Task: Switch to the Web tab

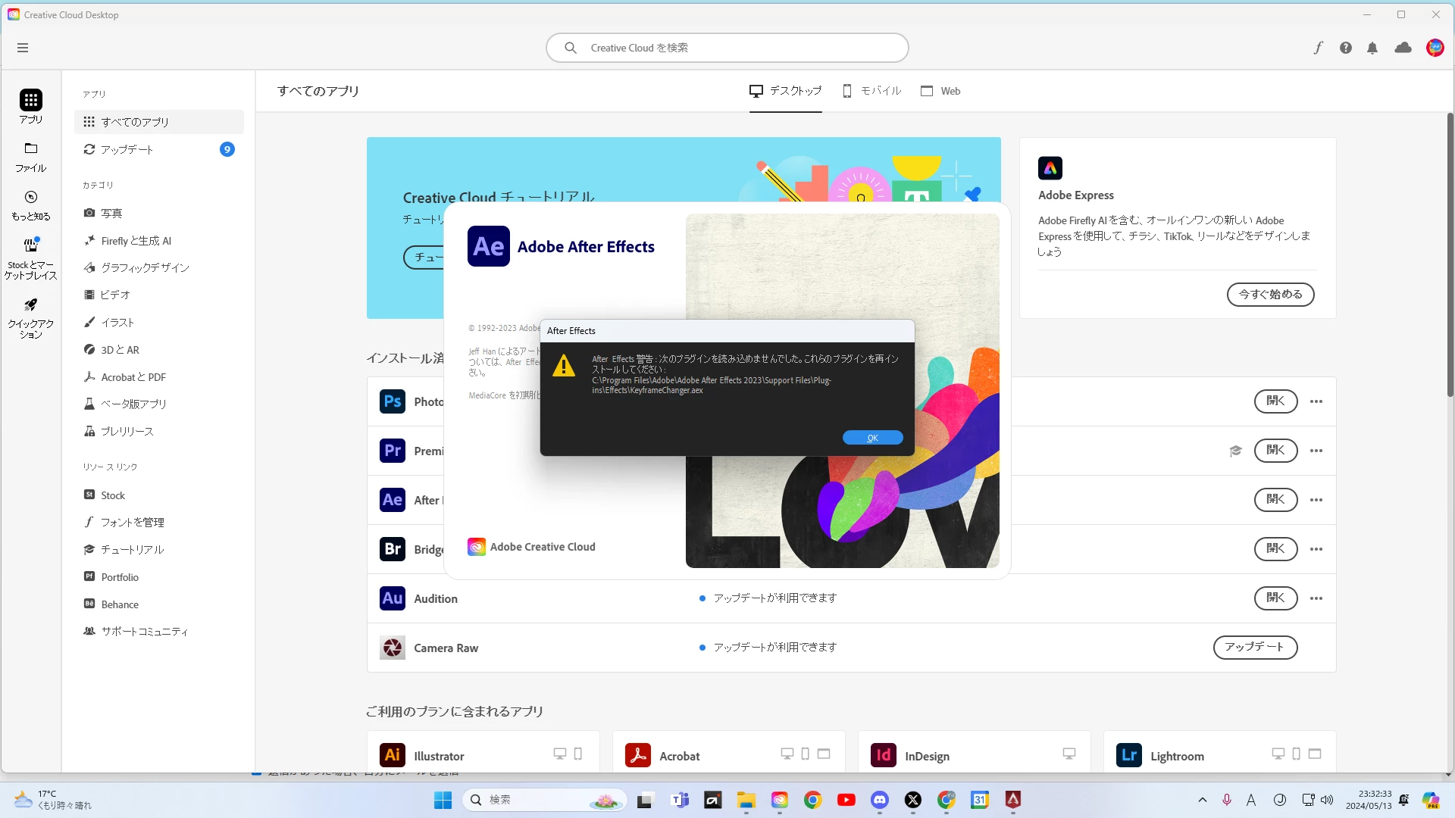Action: [x=940, y=91]
